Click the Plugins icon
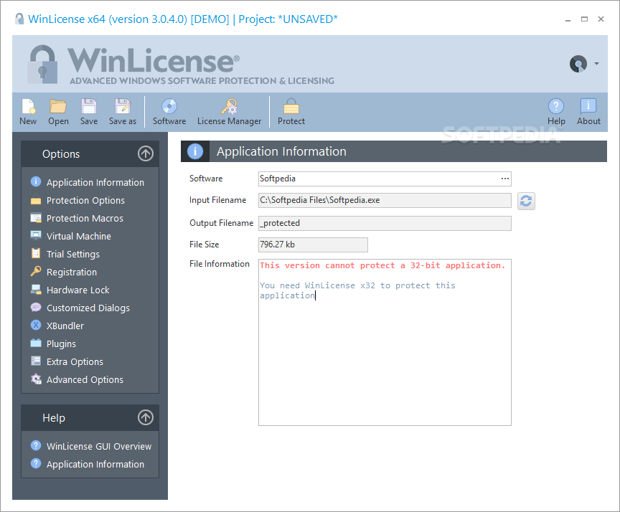 pos(36,343)
